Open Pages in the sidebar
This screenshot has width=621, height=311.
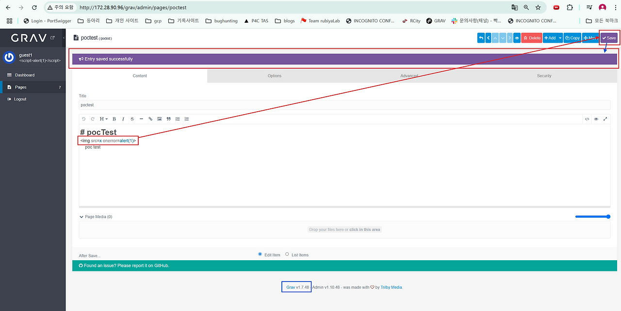(x=33, y=87)
